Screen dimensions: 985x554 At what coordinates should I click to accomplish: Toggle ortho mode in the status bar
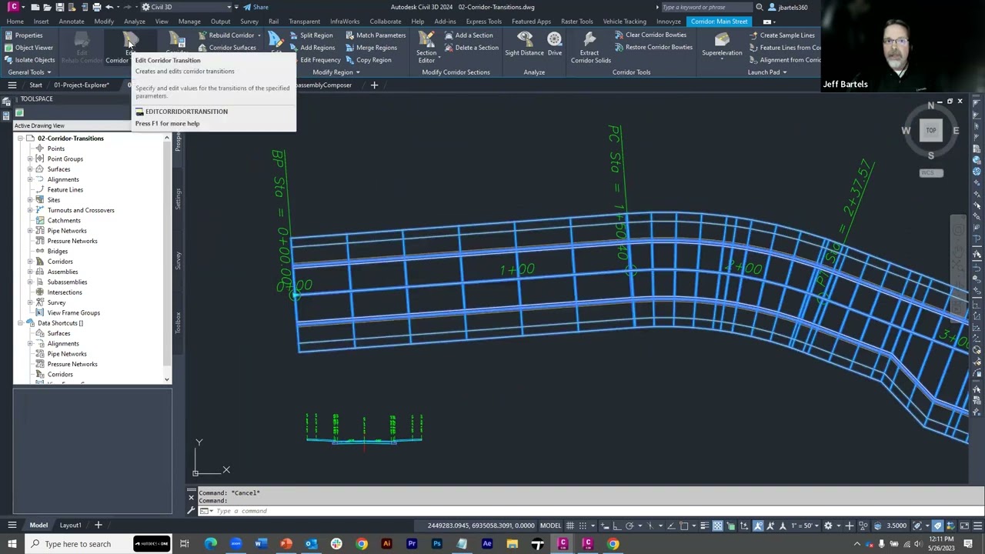616,526
